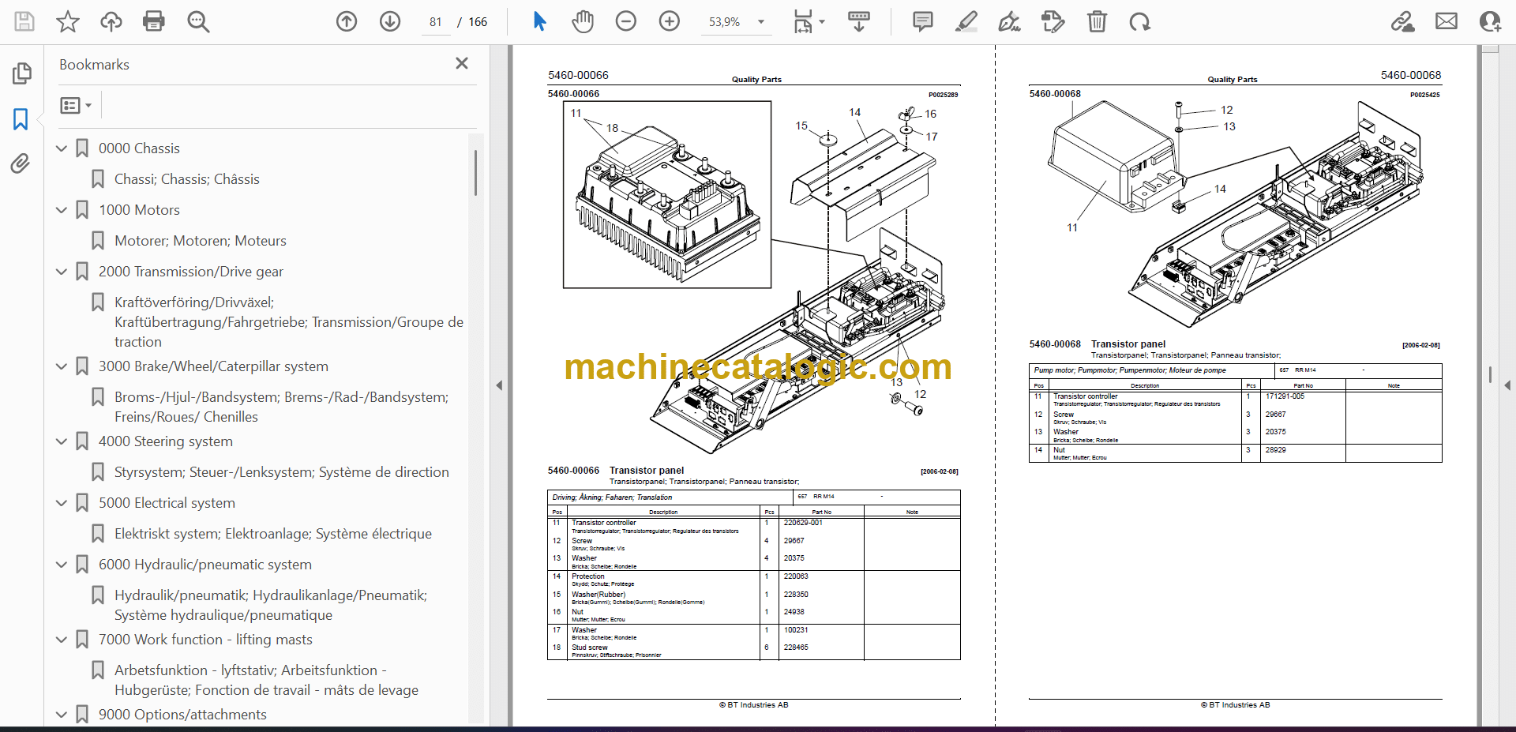
Task: Jump to Arbetsfunktion - lyftstativ bookmark
Action: (267, 680)
